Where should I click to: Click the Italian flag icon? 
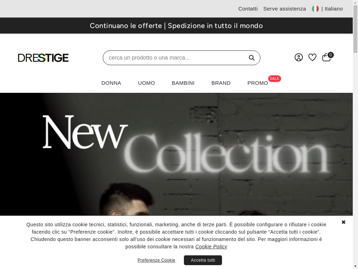click(315, 9)
